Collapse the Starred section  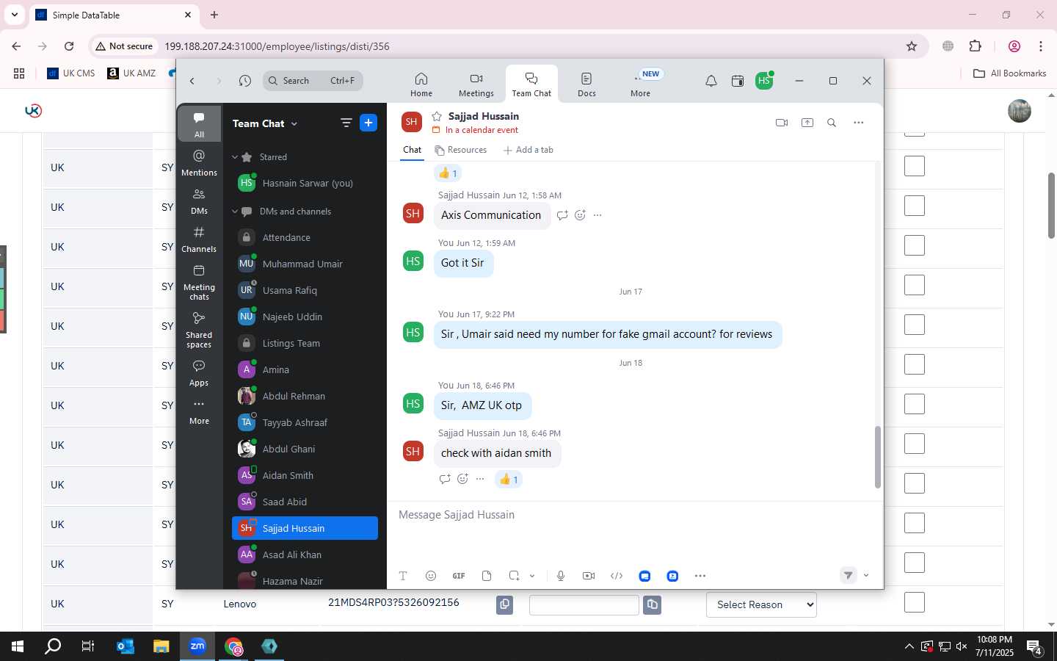(235, 157)
